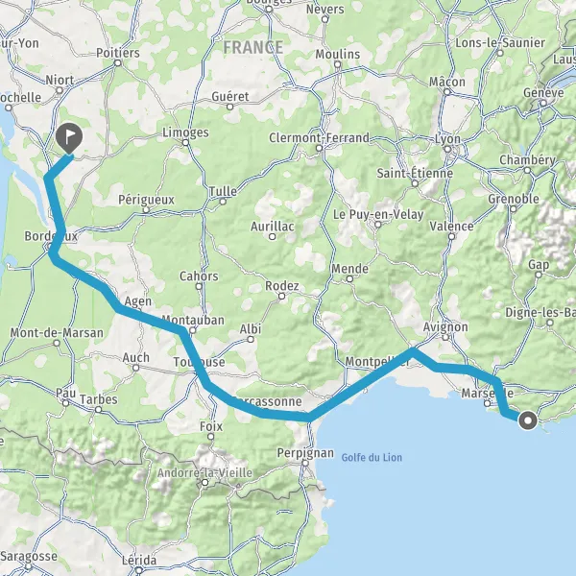The height and width of the screenshot is (576, 576).
Task: Click the Aurillac city dot
Action: pyautogui.click(x=273, y=237)
